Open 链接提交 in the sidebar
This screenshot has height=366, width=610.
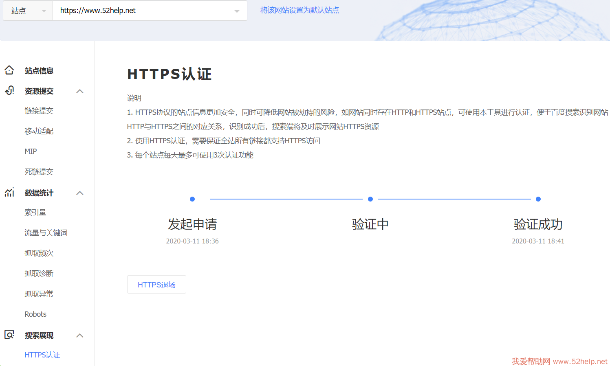click(x=39, y=111)
